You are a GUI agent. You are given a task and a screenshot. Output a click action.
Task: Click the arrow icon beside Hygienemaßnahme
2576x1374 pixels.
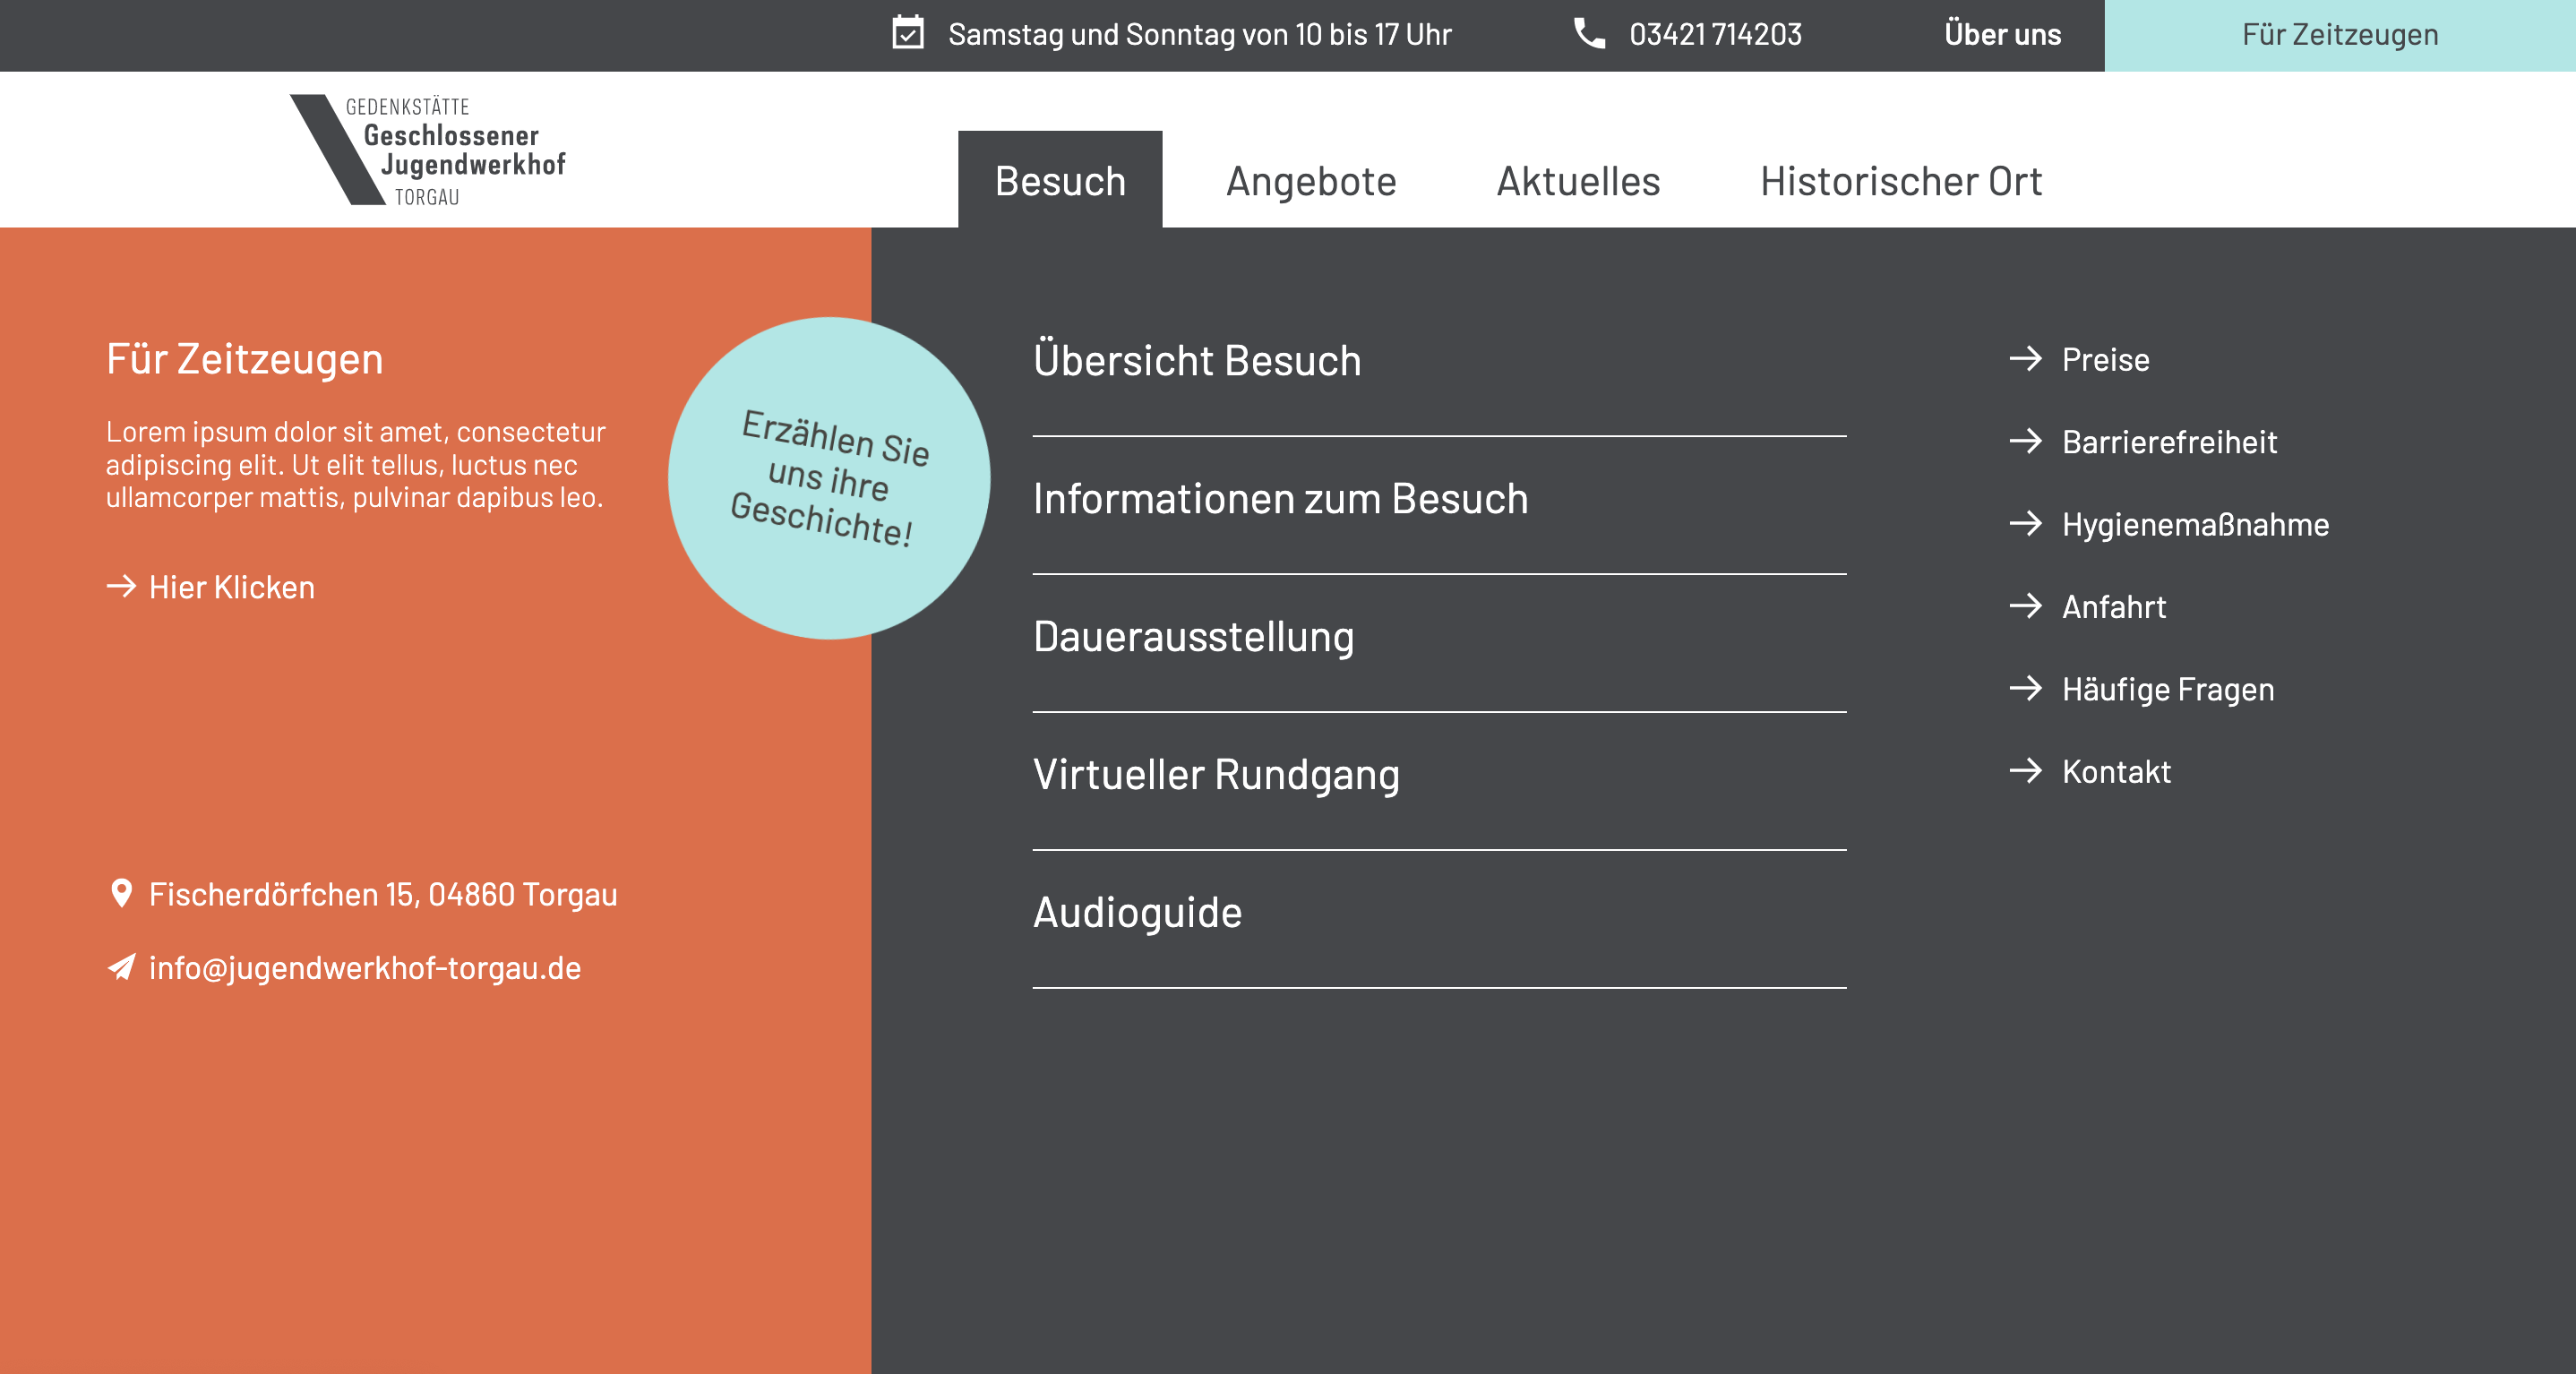(x=2025, y=523)
